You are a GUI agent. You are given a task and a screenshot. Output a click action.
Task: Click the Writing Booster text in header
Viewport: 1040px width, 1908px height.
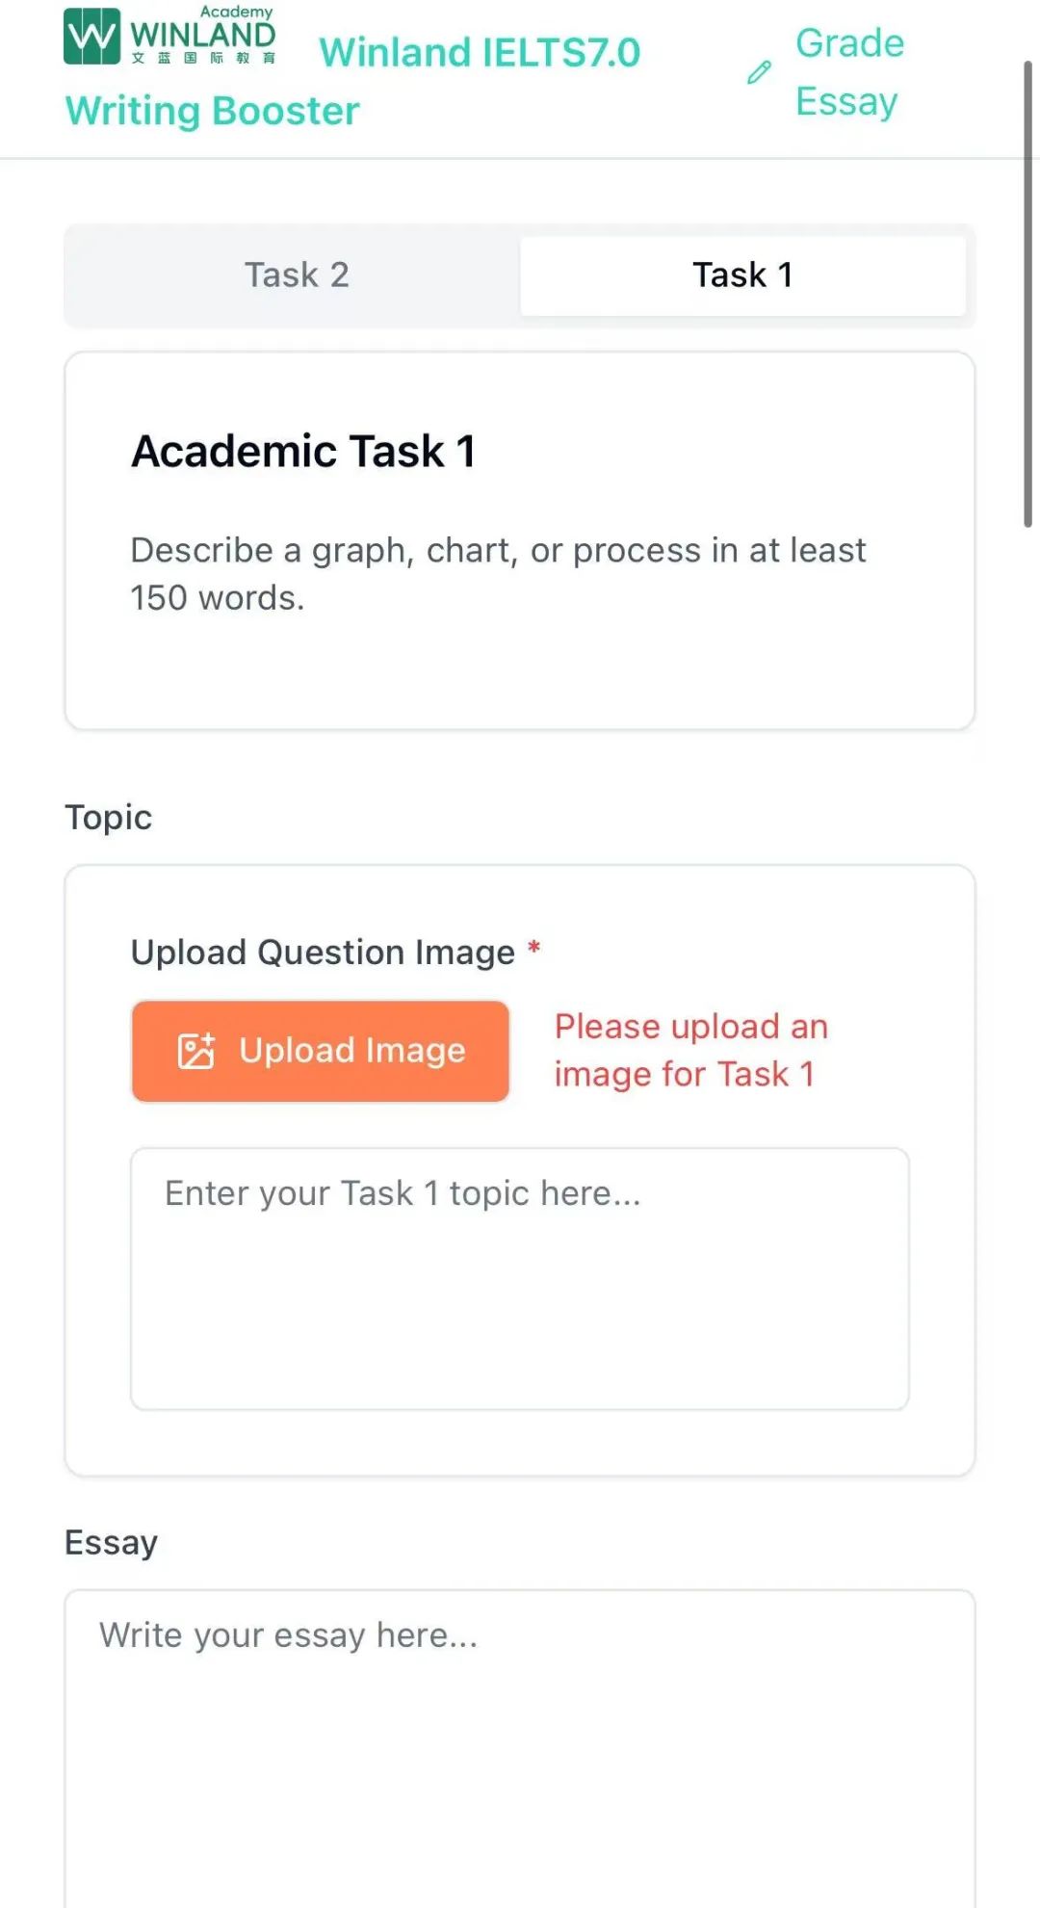[212, 111]
